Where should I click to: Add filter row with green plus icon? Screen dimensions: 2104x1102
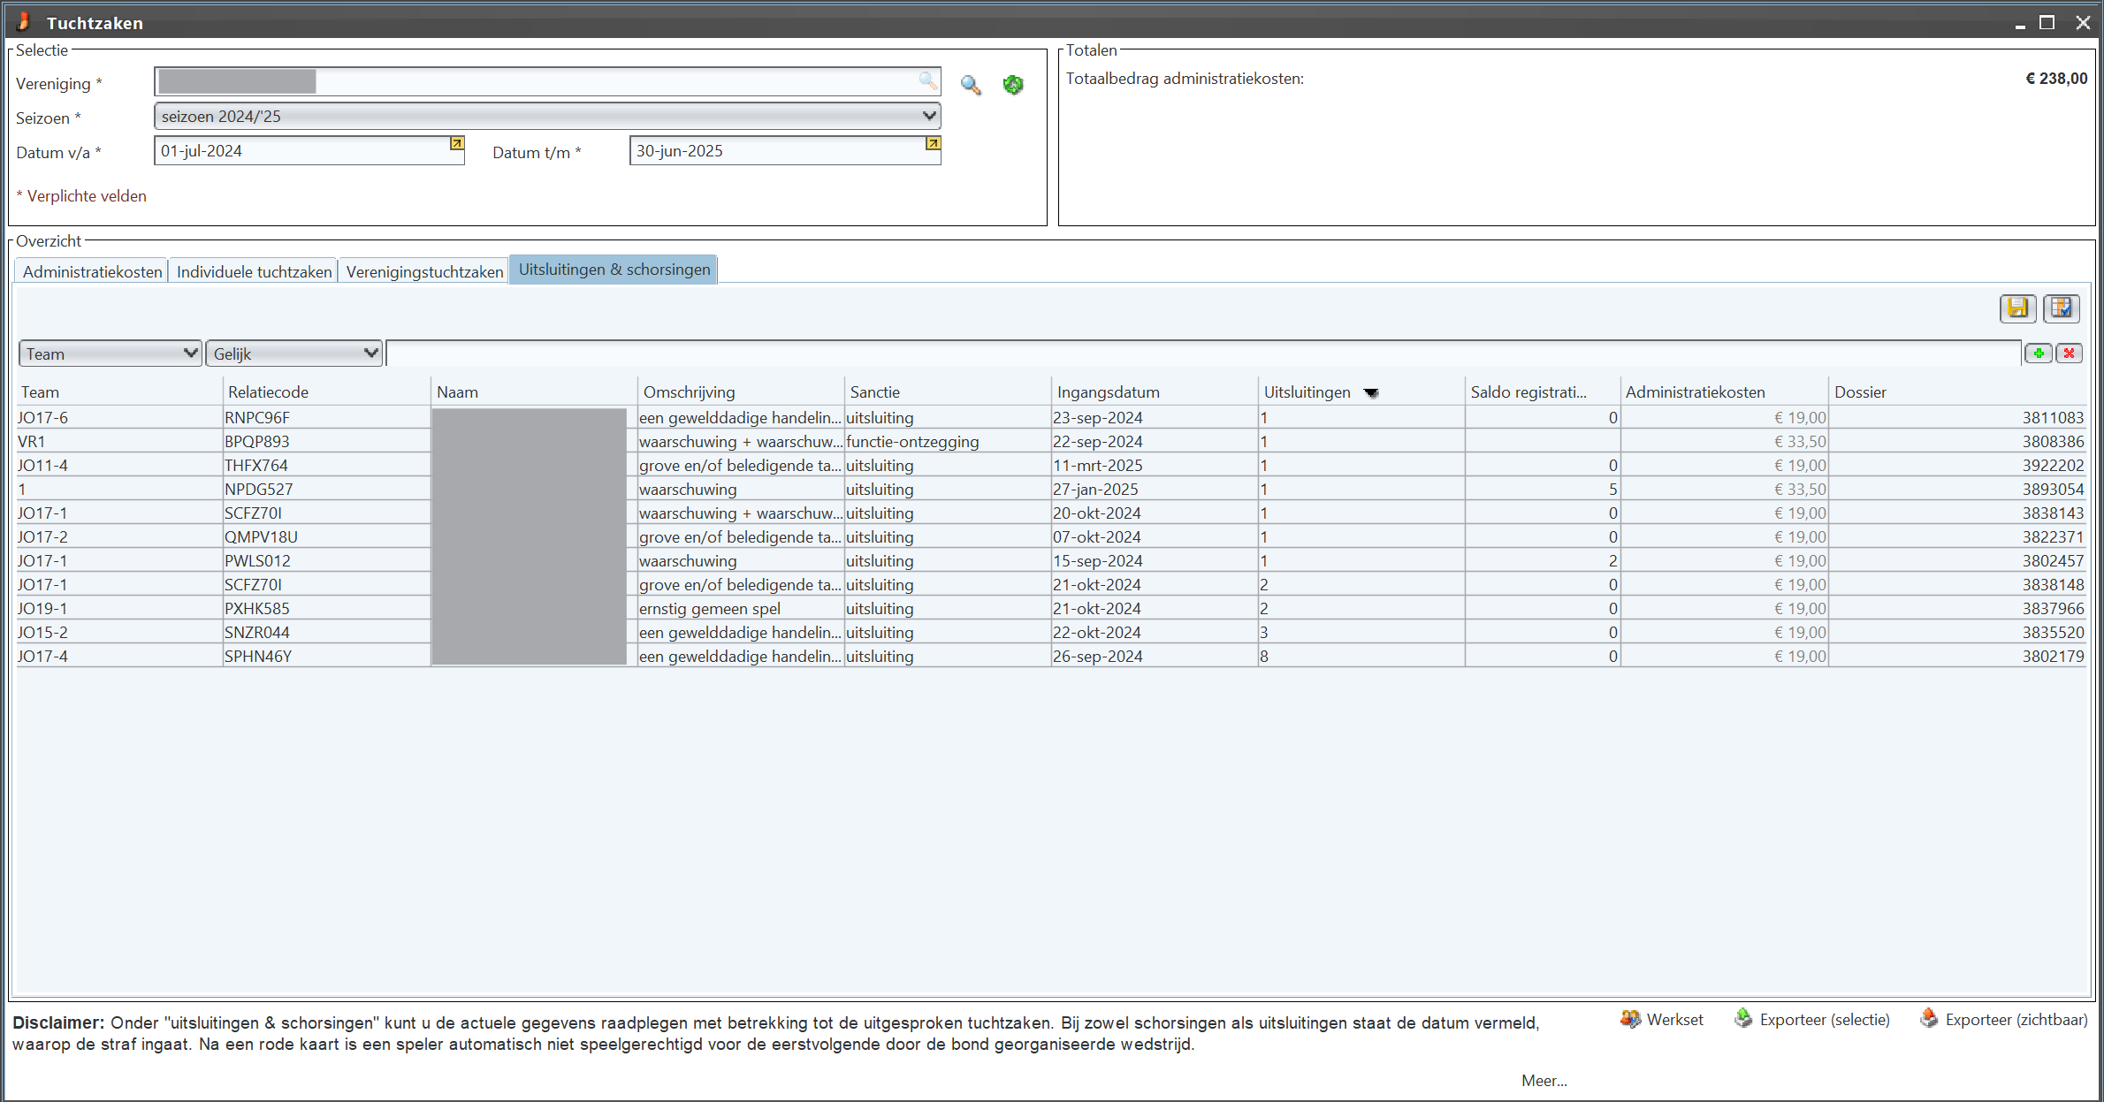point(2039,353)
